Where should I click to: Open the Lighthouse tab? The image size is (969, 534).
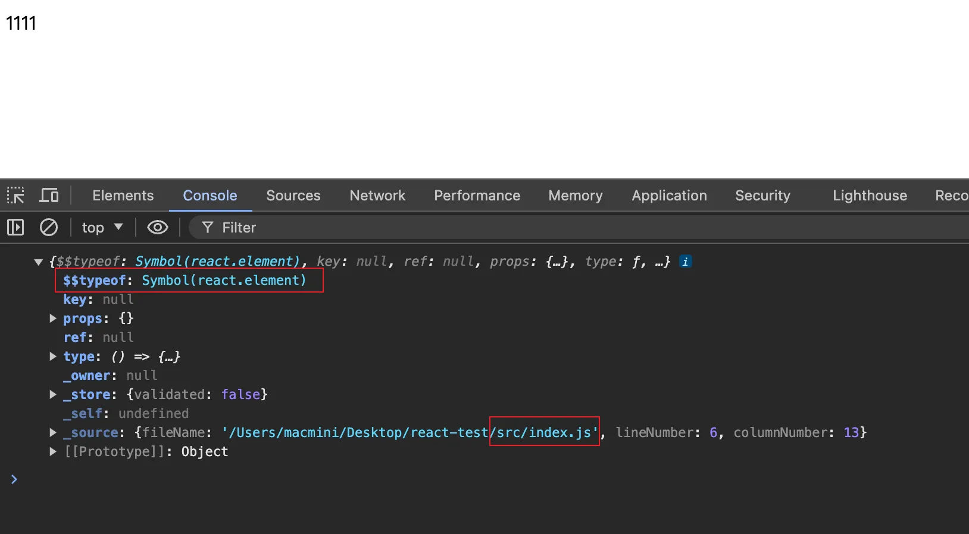(870, 196)
